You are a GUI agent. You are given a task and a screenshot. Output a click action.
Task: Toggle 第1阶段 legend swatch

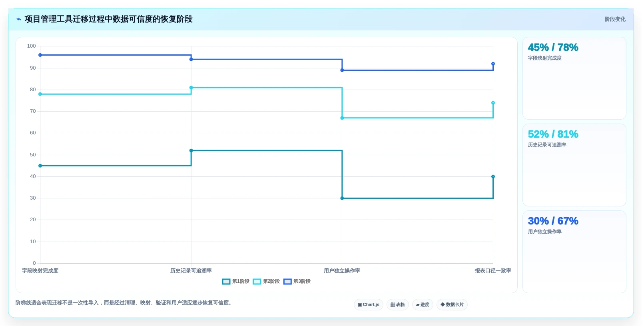pyautogui.click(x=226, y=282)
